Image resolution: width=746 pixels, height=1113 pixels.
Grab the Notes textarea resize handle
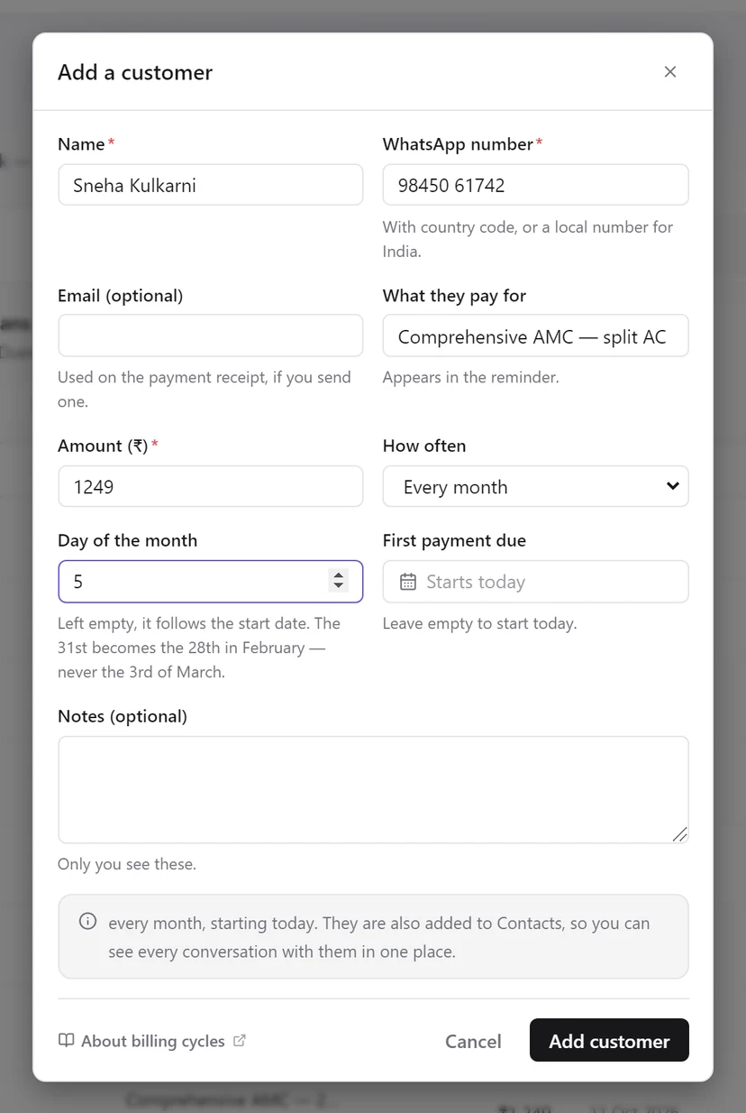click(x=680, y=835)
